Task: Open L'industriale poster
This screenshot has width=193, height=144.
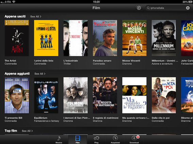Action: pyautogui.click(x=76, y=38)
